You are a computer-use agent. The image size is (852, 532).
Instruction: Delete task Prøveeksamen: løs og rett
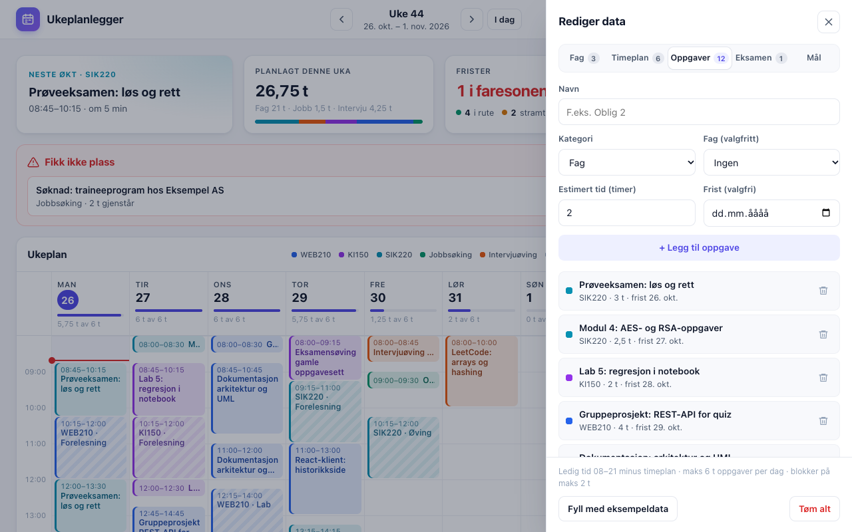823,291
